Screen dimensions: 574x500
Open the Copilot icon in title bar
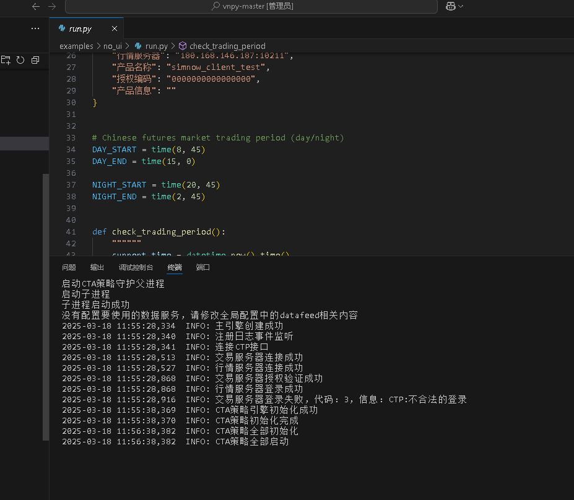pos(451,6)
